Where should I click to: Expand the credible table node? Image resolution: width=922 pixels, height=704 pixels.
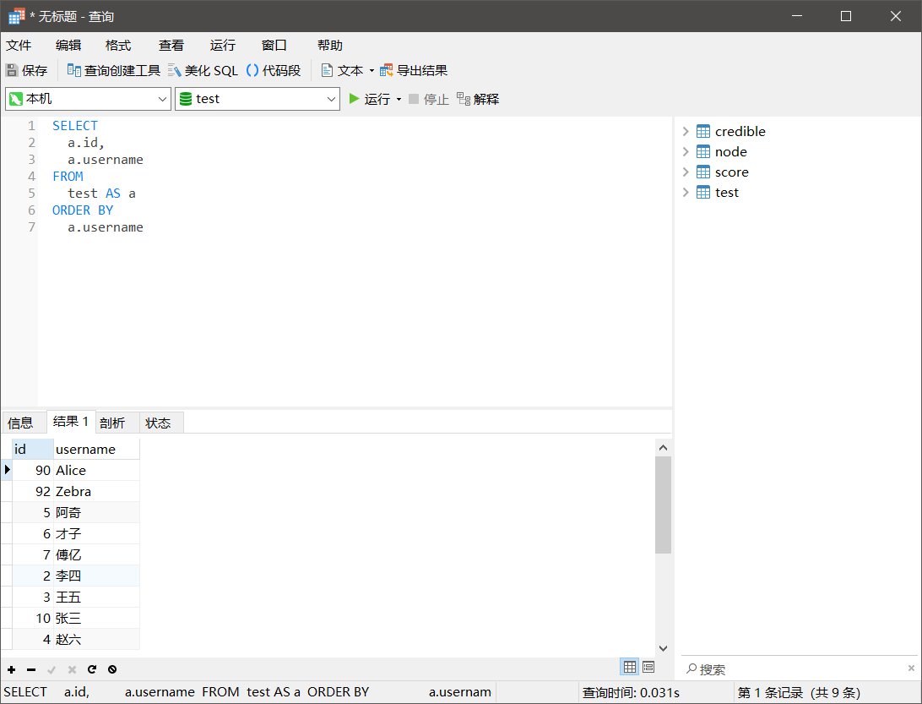(686, 131)
